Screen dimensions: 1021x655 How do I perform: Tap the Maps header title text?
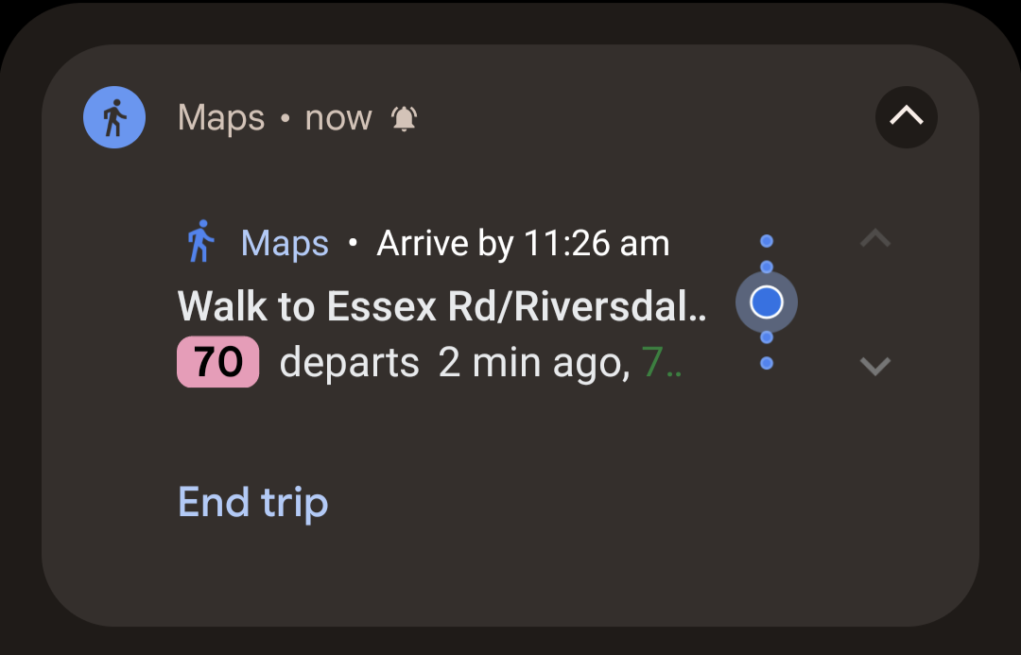click(x=221, y=118)
